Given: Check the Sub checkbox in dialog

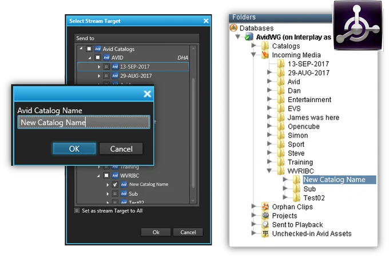Looking at the screenshot, I should coord(115,193).
